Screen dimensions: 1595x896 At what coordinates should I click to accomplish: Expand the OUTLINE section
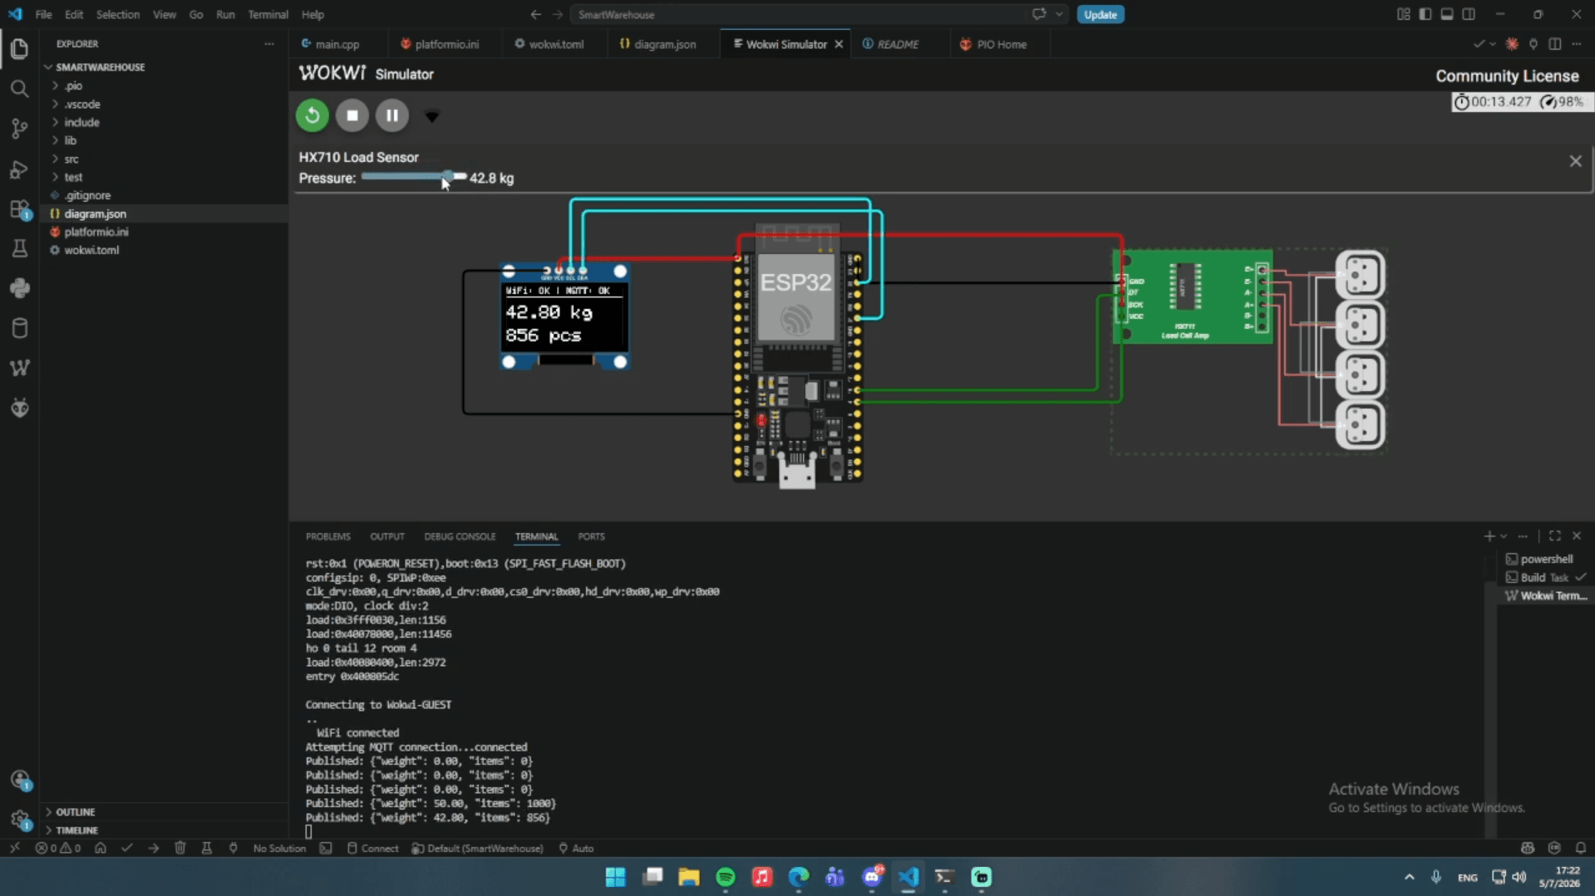75,812
